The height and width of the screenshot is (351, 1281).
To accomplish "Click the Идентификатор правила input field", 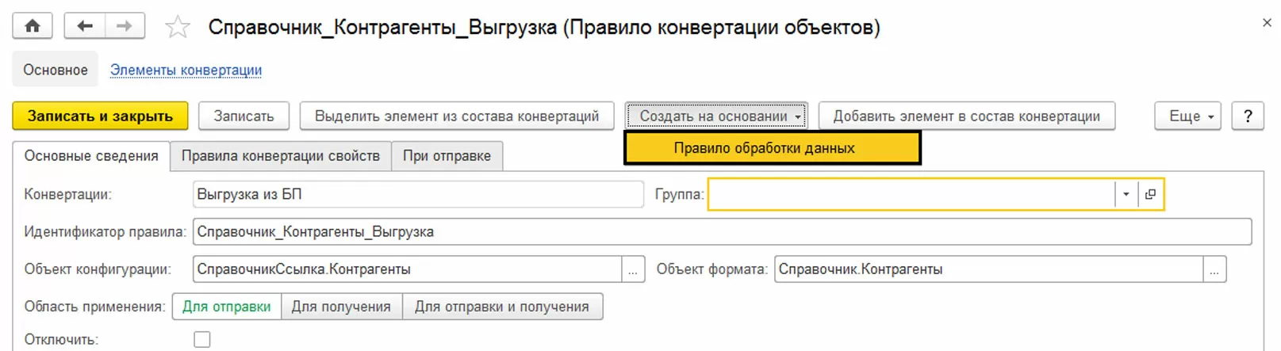I will click(722, 232).
